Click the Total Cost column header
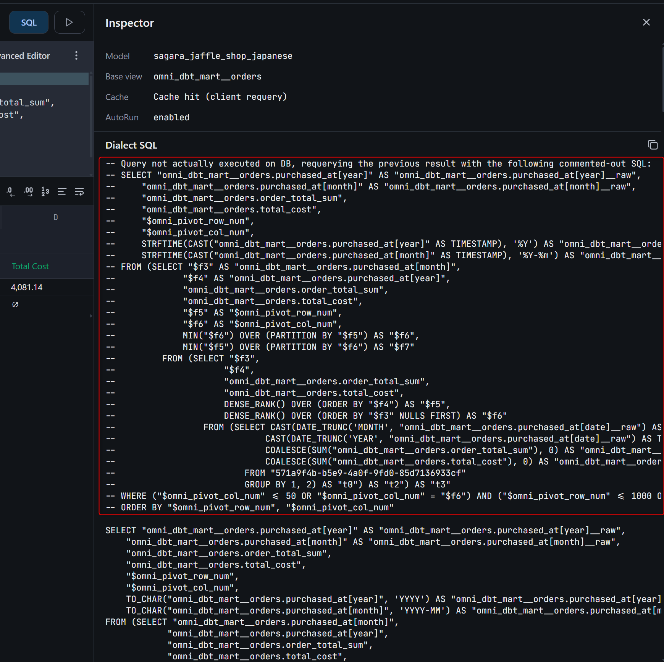This screenshot has width=664, height=662. [30, 266]
